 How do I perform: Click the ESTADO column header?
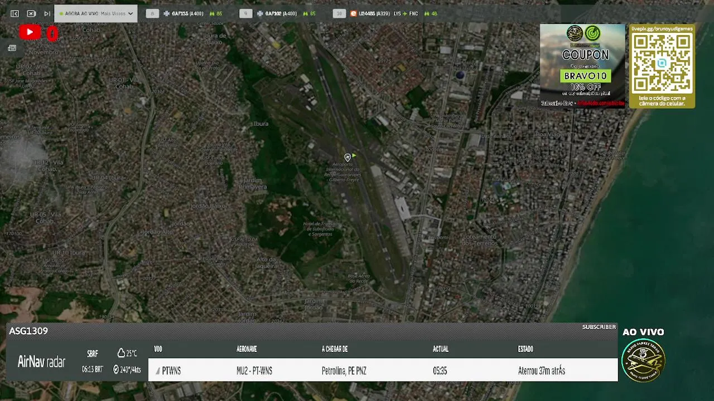tap(525, 349)
